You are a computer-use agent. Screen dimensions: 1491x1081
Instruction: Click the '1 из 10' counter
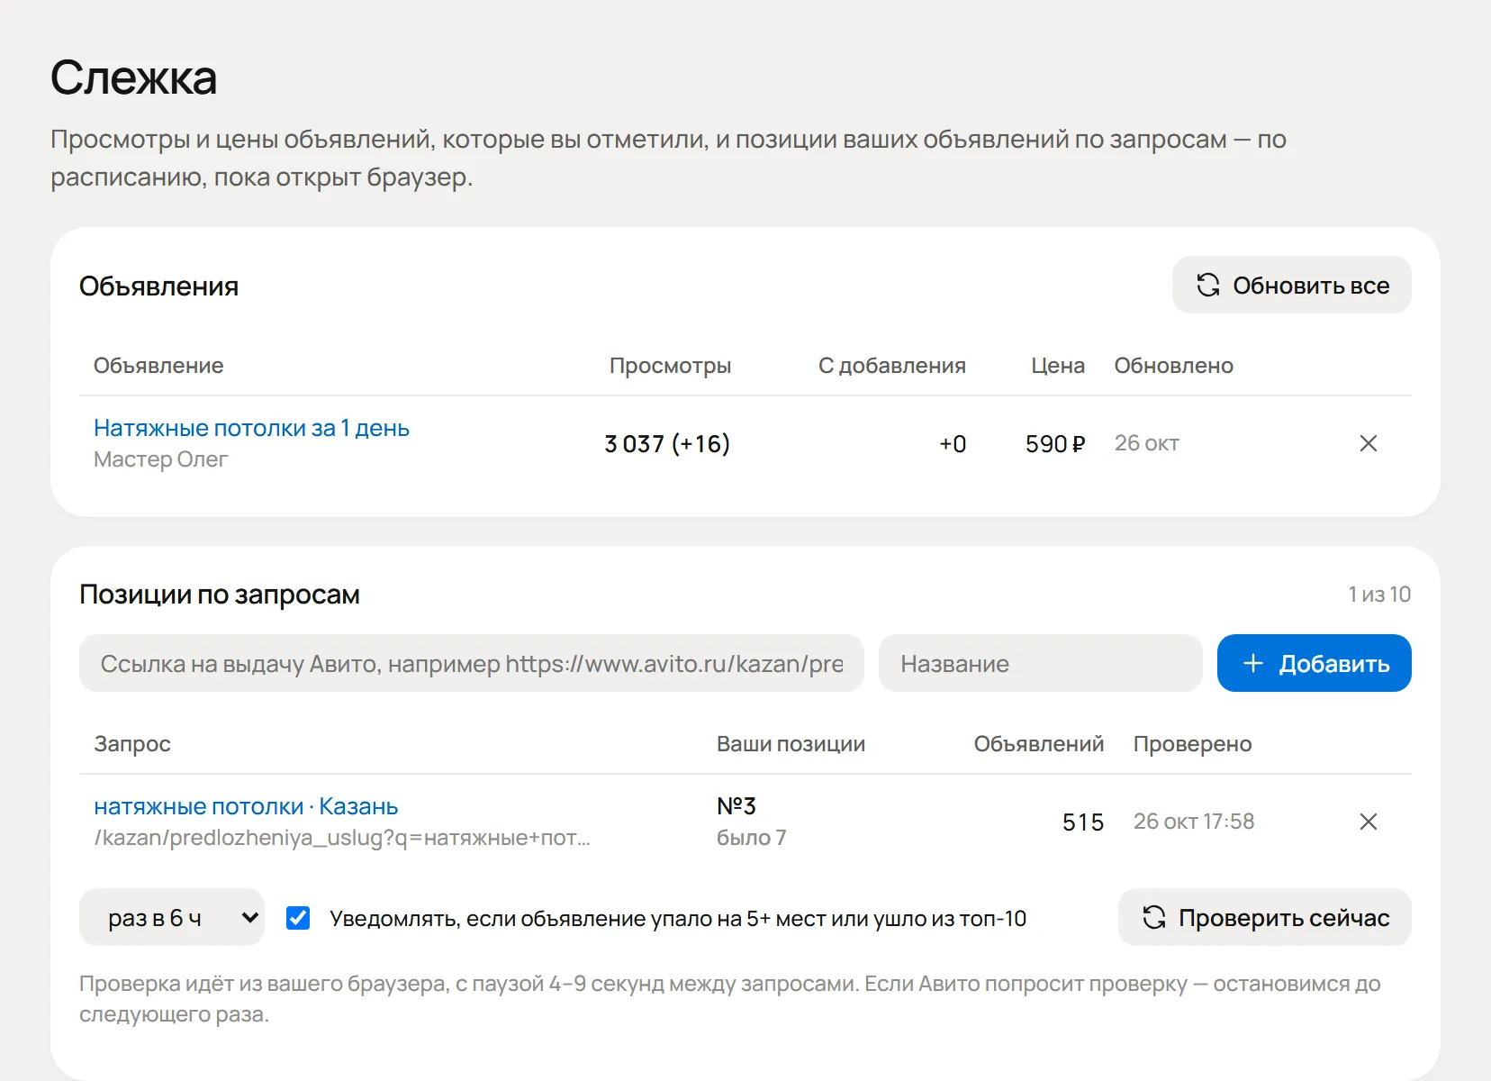tap(1379, 595)
